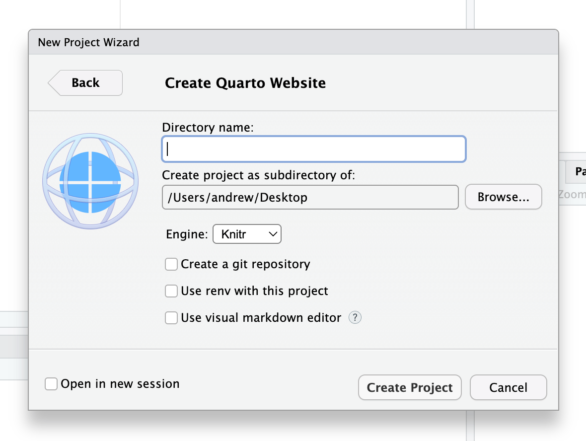Click the /Users/andrew/Desktop path field
586x441 pixels.
[310, 198]
